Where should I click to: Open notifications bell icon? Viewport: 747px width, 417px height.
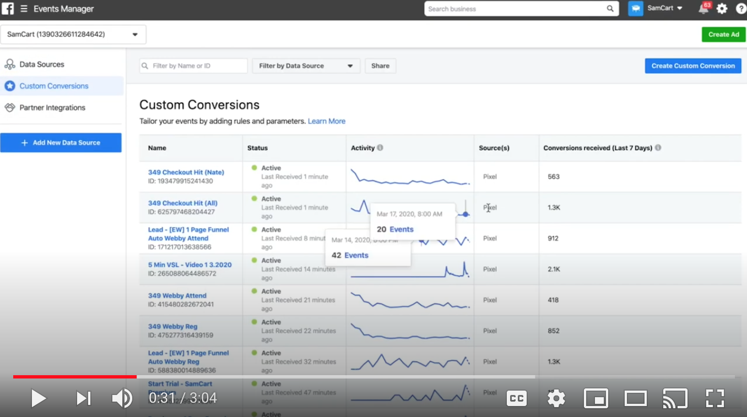703,9
